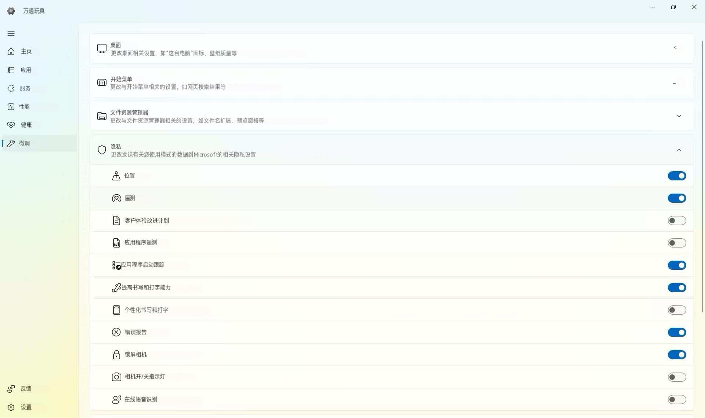The width and height of the screenshot is (705, 418).
Task: Click the 隐私 shield icon
Action: (102, 150)
